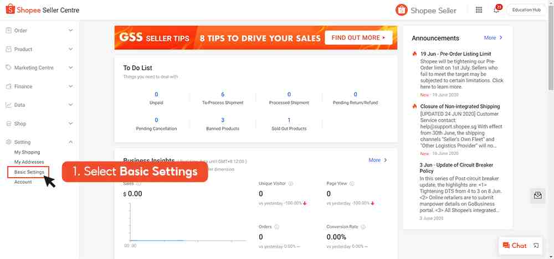Image resolution: width=554 pixels, height=259 pixels.
Task: Click More link in Business Insights
Action: tap(378, 160)
